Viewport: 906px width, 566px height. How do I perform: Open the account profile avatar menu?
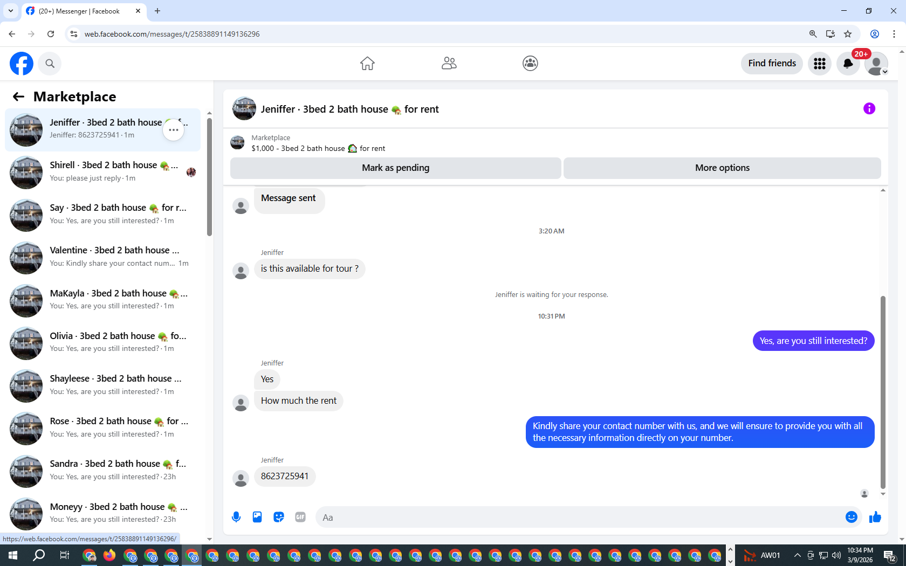876,64
